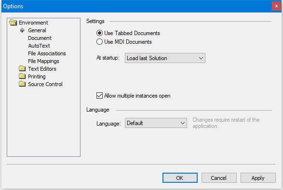The height and width of the screenshot is (190, 283).
Task: Click the Environment open folder icon
Action: pos(13,23)
